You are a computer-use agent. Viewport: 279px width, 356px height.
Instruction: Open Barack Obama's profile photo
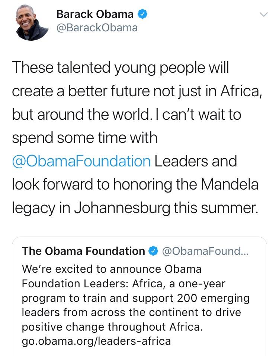32,22
